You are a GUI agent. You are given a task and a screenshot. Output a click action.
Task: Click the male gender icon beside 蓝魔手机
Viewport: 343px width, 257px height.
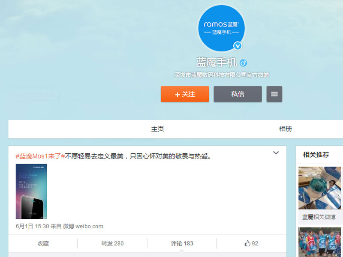(244, 63)
